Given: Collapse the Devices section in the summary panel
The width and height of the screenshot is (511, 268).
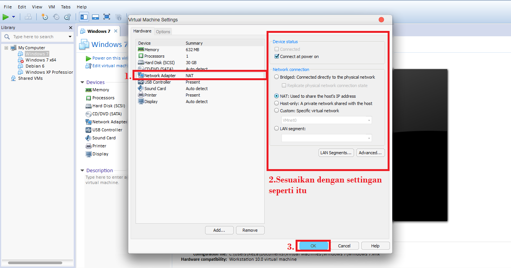Looking at the screenshot, I should 82,82.
